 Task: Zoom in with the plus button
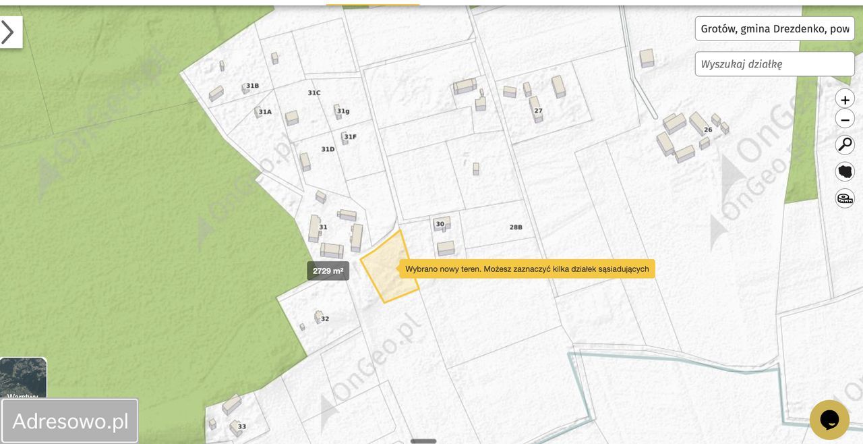click(x=845, y=99)
